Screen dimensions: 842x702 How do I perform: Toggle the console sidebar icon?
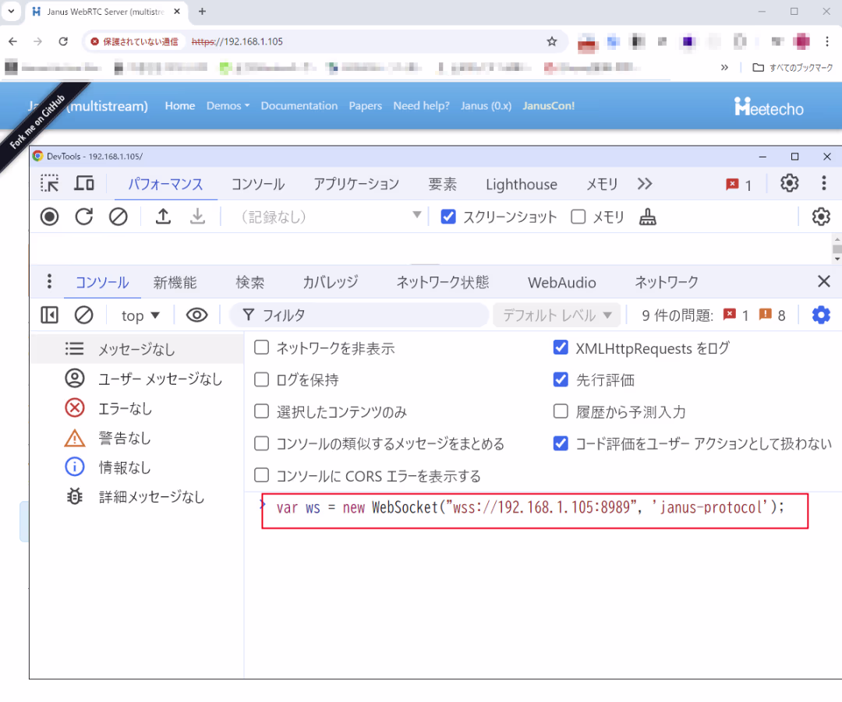pyautogui.click(x=49, y=315)
